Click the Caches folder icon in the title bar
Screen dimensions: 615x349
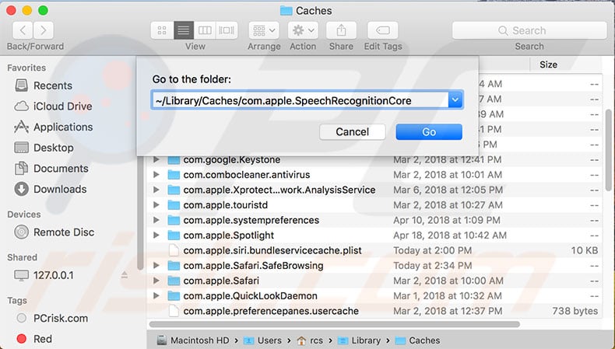[286, 11]
